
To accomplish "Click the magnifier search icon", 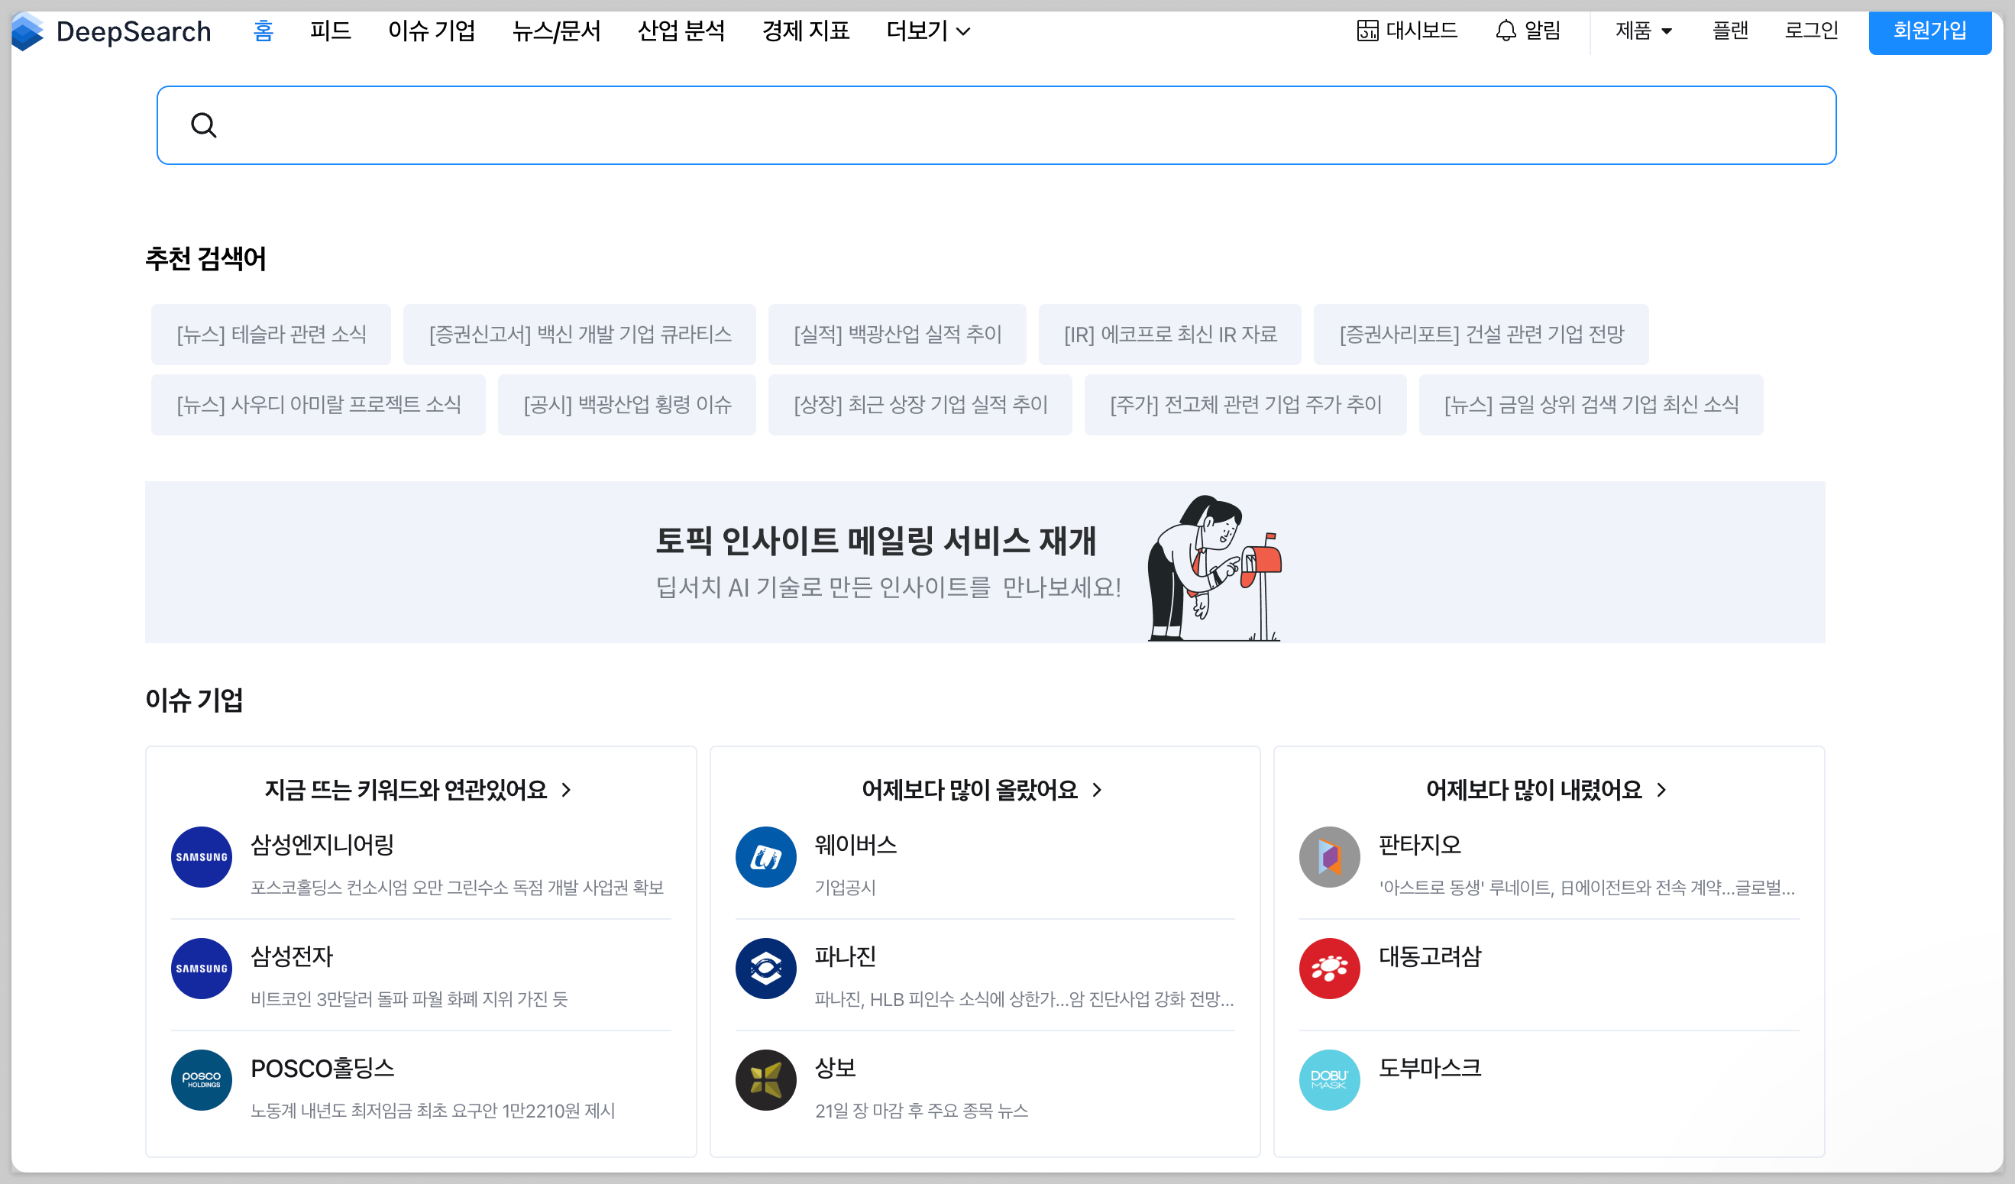I will point(204,125).
